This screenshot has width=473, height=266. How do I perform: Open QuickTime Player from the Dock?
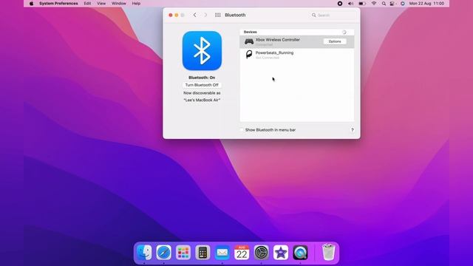click(x=301, y=253)
